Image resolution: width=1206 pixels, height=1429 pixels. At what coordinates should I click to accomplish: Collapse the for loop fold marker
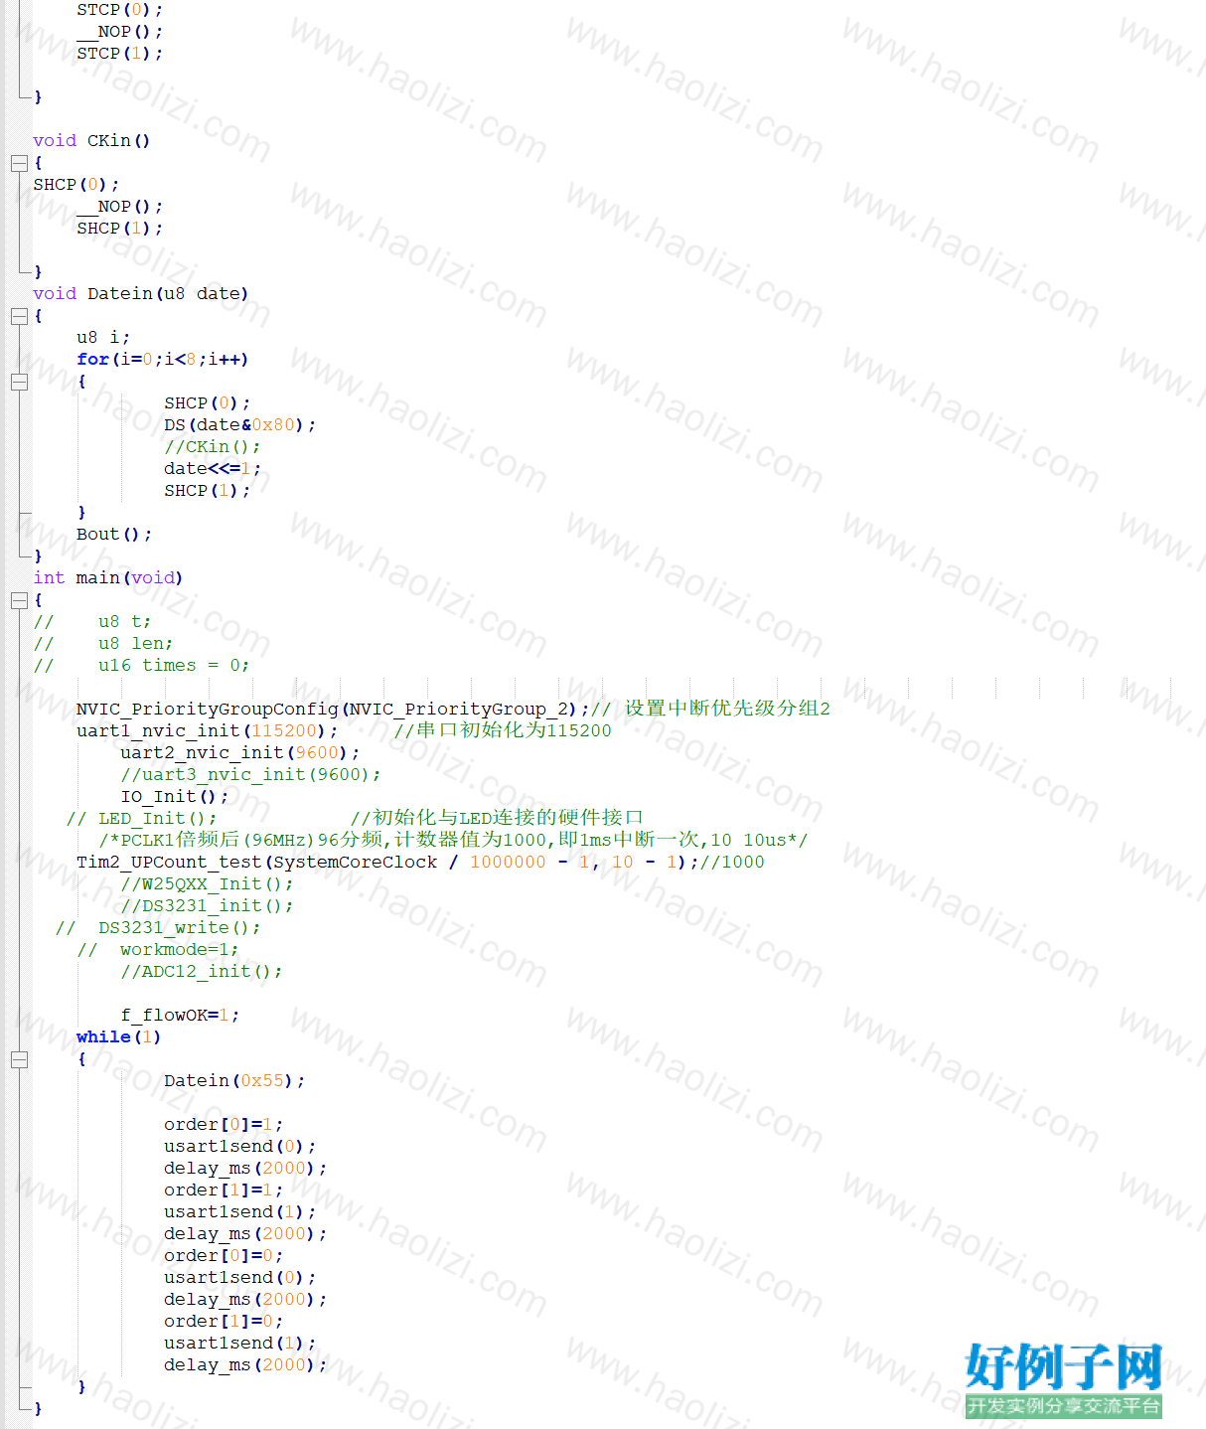click(x=19, y=382)
